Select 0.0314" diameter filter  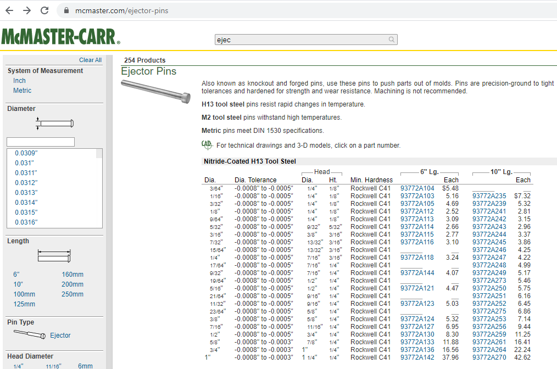point(26,203)
